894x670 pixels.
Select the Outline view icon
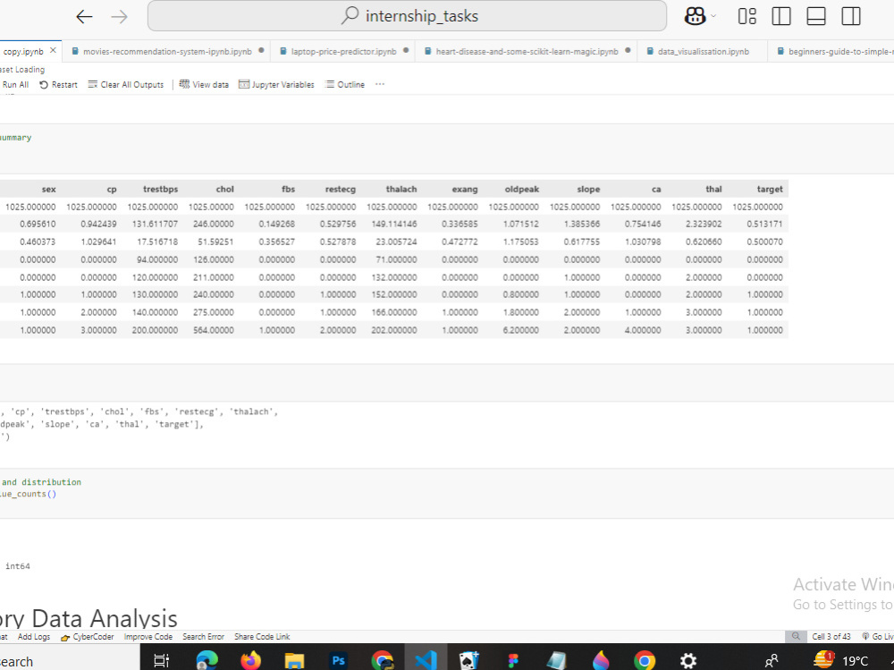pyautogui.click(x=344, y=84)
